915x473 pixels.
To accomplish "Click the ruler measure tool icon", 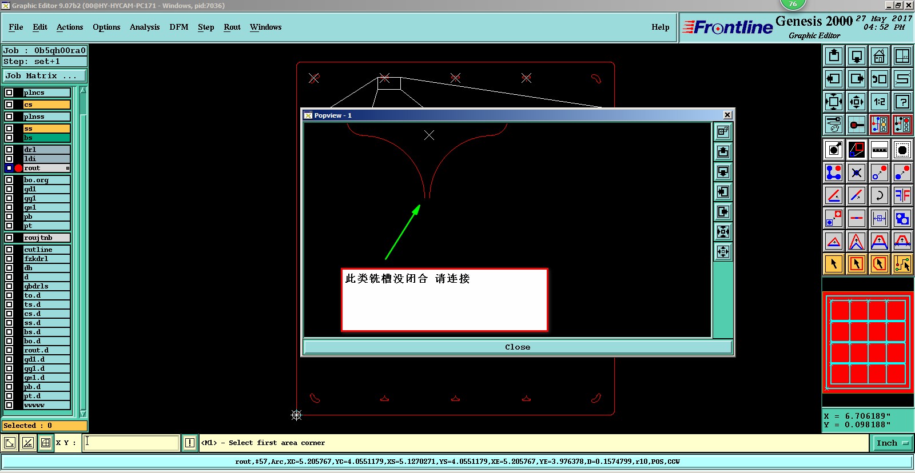I will point(880,150).
